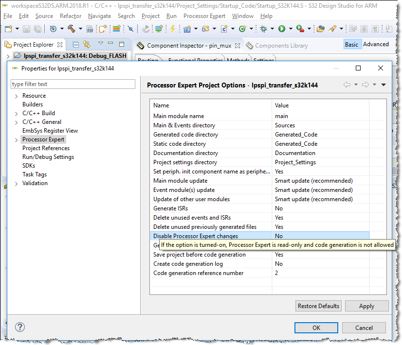This screenshot has width=402, height=345.
Task: Create a new project with the wizard icon
Action: 7,29
